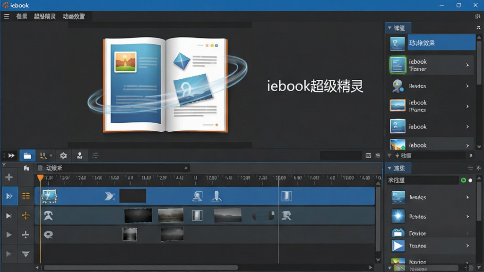Image resolution: width=484 pixels, height=272 pixels.
Task: Click the microphone-like icon on first track
Action: click(x=216, y=196)
